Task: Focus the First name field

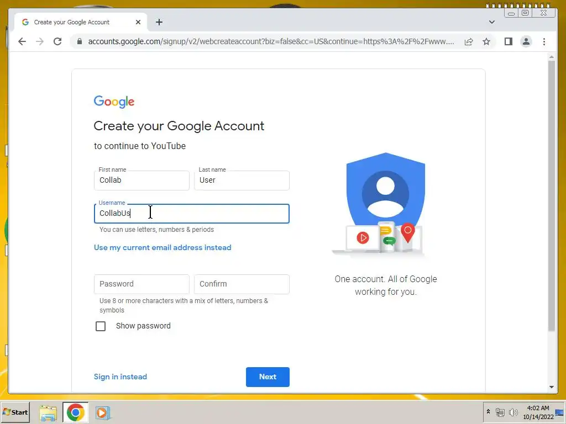Action: click(x=141, y=181)
